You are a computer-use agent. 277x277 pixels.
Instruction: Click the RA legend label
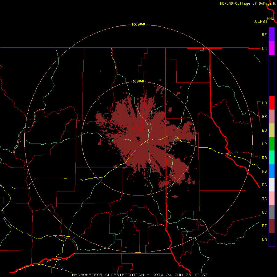pyautogui.click(x=264, y=158)
